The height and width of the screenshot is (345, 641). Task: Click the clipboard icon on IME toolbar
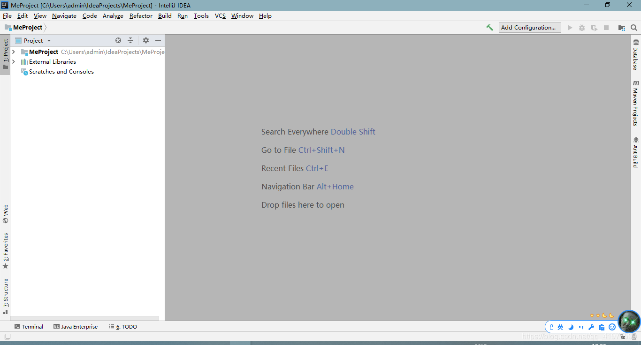point(602,327)
